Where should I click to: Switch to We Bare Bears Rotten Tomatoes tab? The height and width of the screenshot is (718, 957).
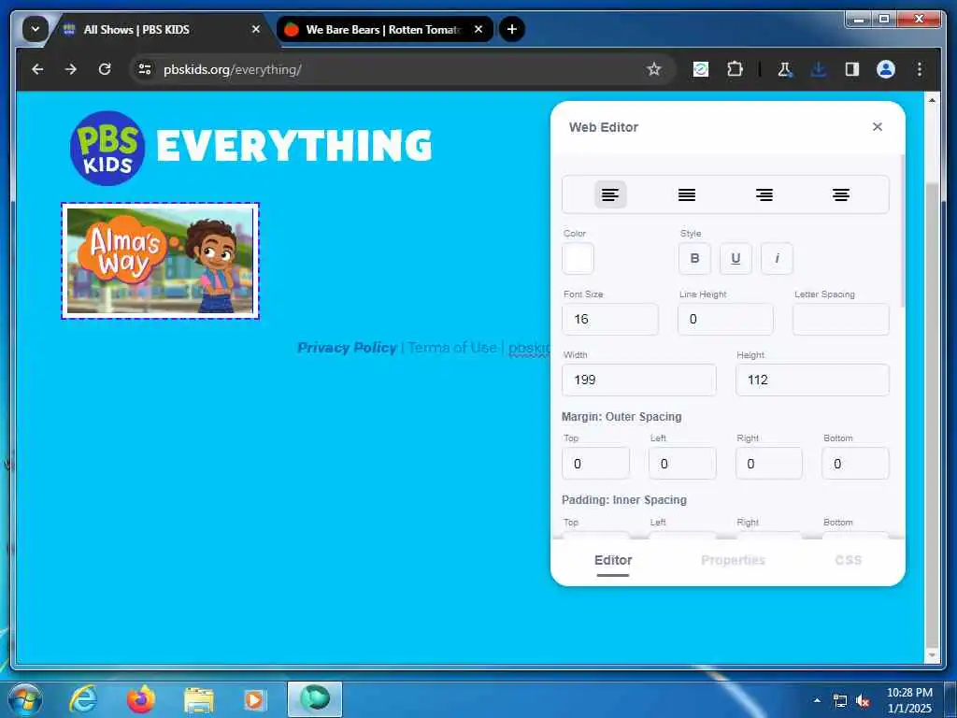click(x=384, y=29)
